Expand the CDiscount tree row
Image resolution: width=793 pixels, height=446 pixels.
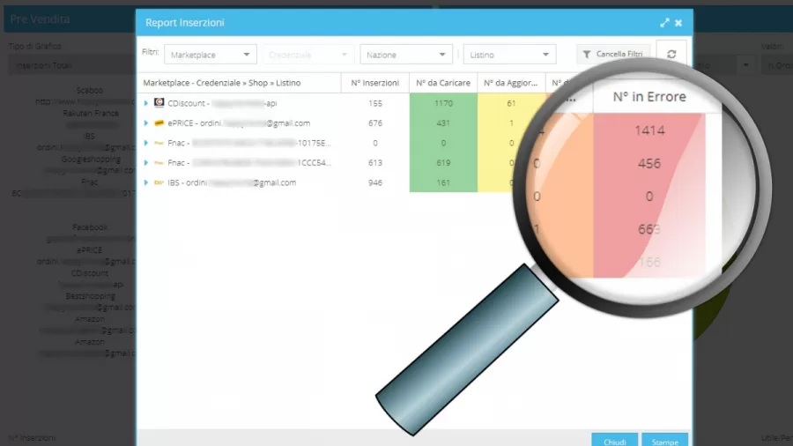[146, 103]
